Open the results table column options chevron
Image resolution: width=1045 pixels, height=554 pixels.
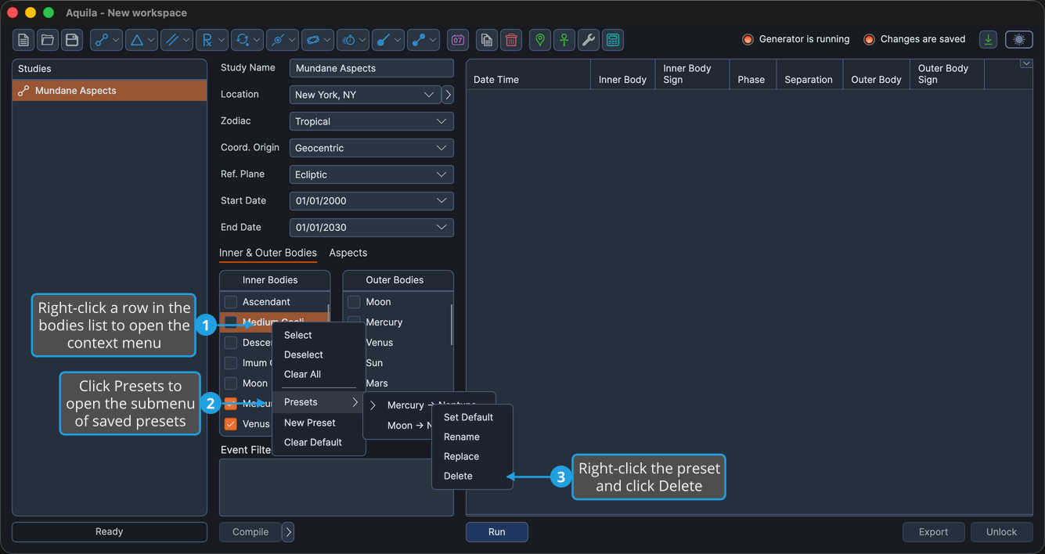[x=1026, y=64]
